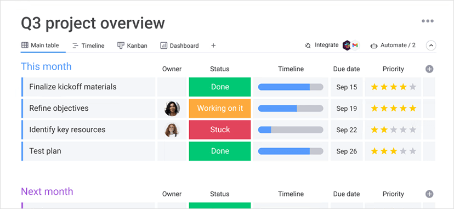Image resolution: width=454 pixels, height=209 pixels.
Task: Click timeline bar for Finalize kickoff materials
Action: (x=291, y=87)
